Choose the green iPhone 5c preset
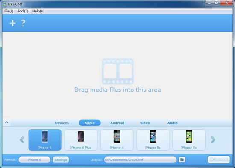 coord(189,140)
